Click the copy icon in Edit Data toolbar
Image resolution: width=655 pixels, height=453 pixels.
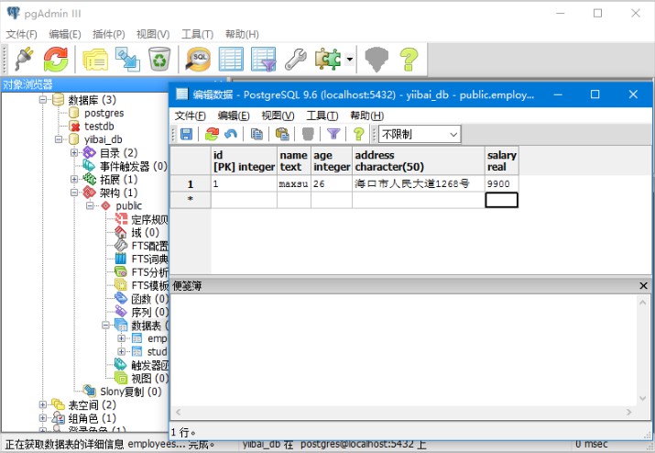click(x=257, y=134)
